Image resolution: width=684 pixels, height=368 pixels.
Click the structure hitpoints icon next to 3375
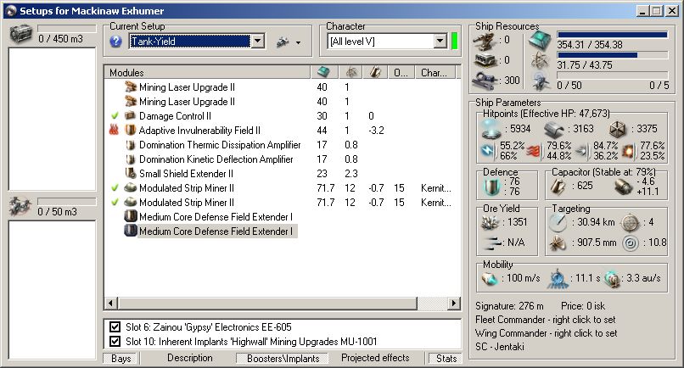[618, 129]
